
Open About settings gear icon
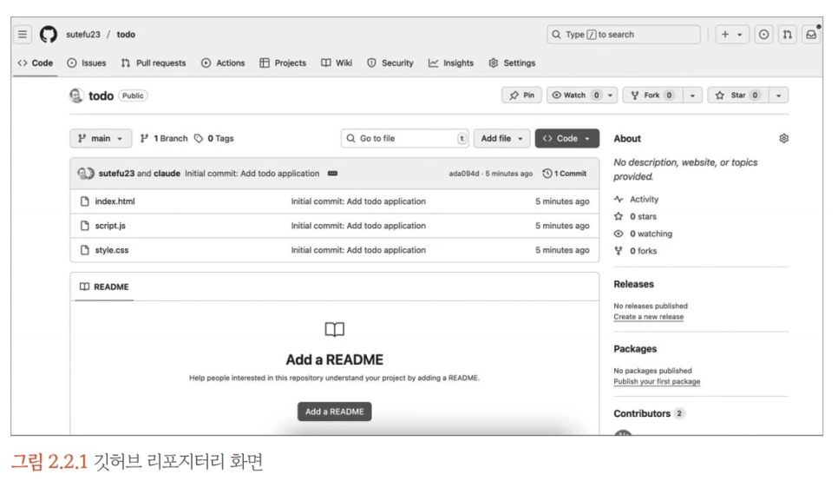(x=783, y=139)
